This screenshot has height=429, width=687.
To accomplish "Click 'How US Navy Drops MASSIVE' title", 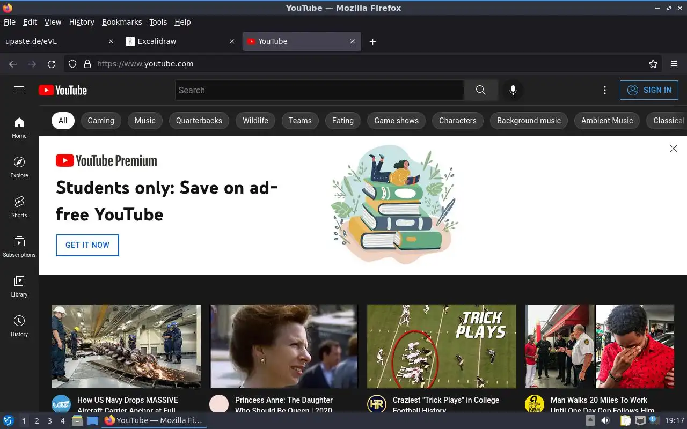I will coord(127,400).
